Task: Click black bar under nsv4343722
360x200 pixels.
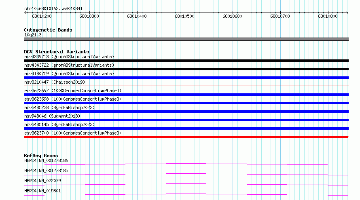Action: (x=186, y=69)
